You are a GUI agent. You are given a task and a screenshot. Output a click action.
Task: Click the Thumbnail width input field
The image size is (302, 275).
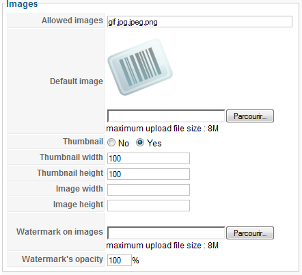pos(148,158)
